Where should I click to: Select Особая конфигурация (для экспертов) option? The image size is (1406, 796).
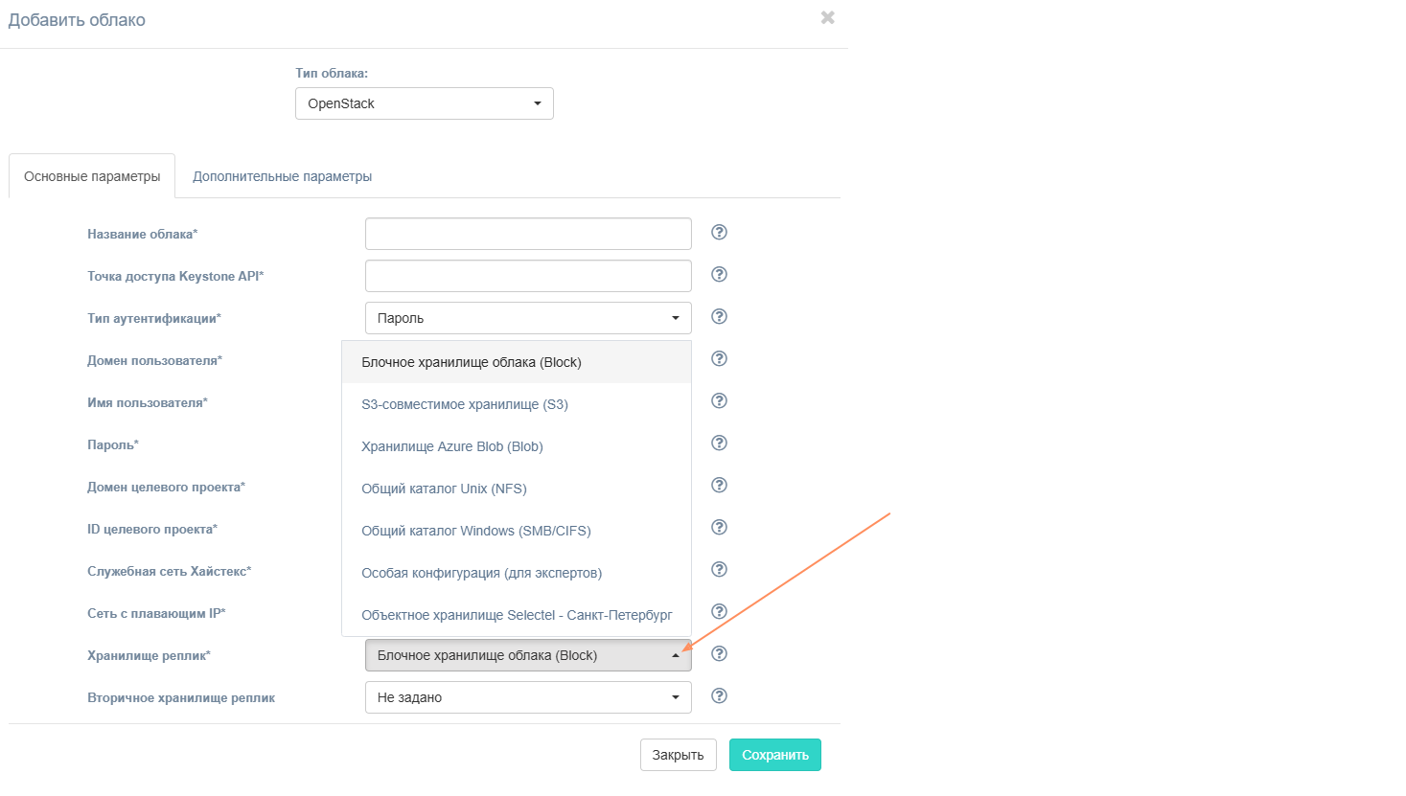[x=517, y=573]
